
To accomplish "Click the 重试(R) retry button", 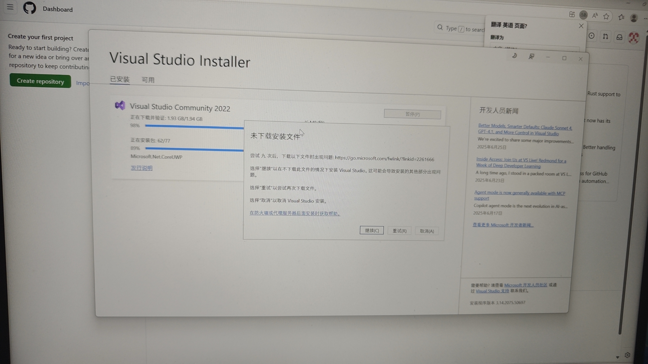I will [x=399, y=231].
